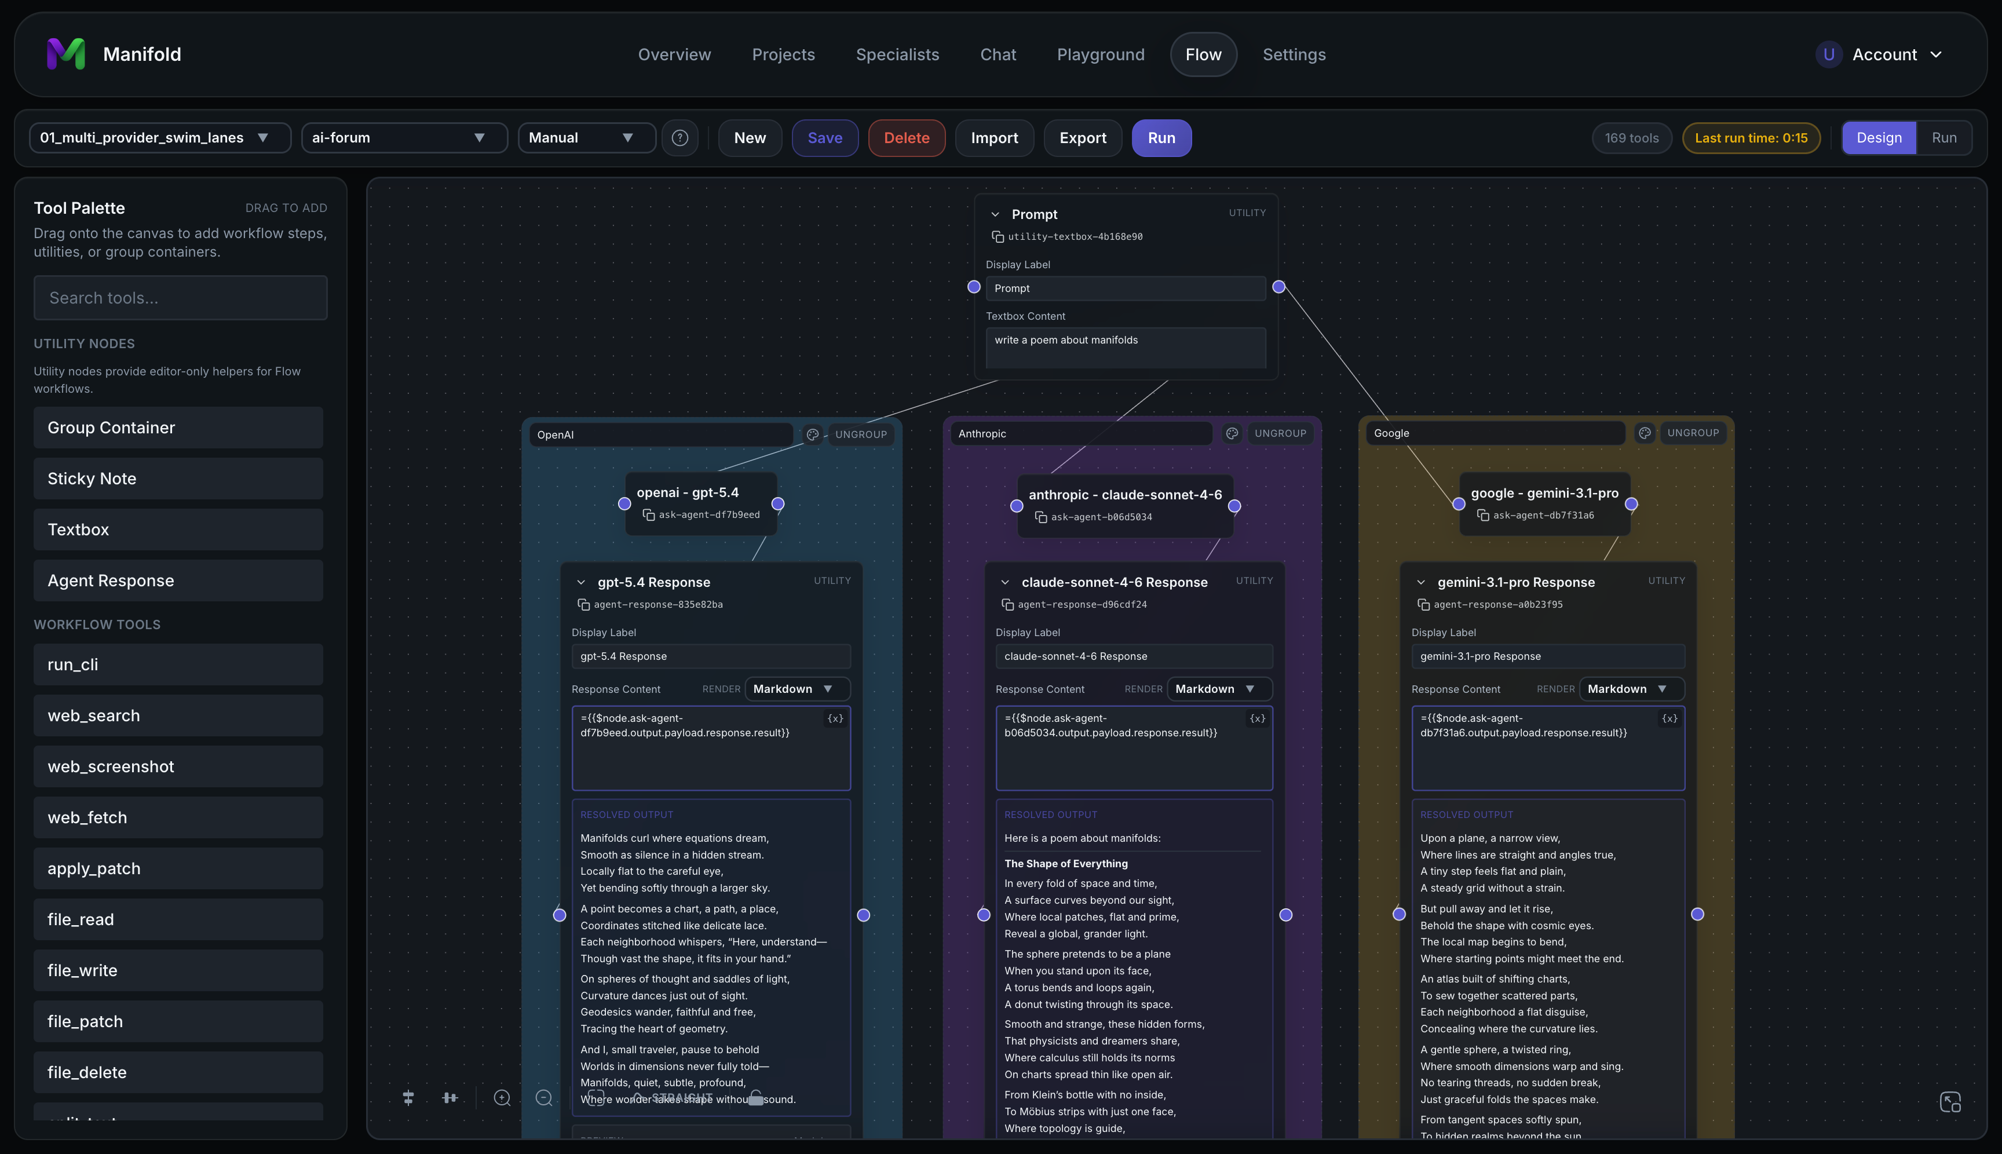The width and height of the screenshot is (2002, 1154).
Task: Copy node ID ask-agent-b06d5034
Action: click(1042, 517)
